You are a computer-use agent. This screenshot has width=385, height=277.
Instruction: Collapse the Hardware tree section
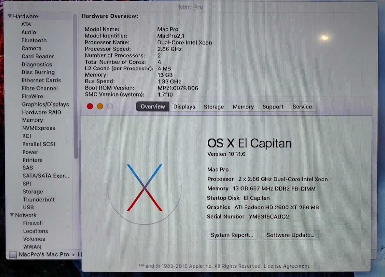coord(10,16)
